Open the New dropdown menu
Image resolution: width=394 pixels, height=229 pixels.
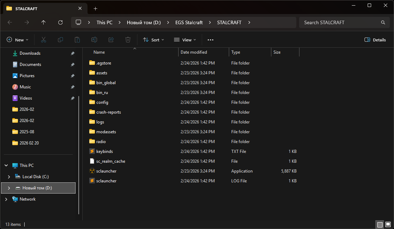tap(18, 40)
